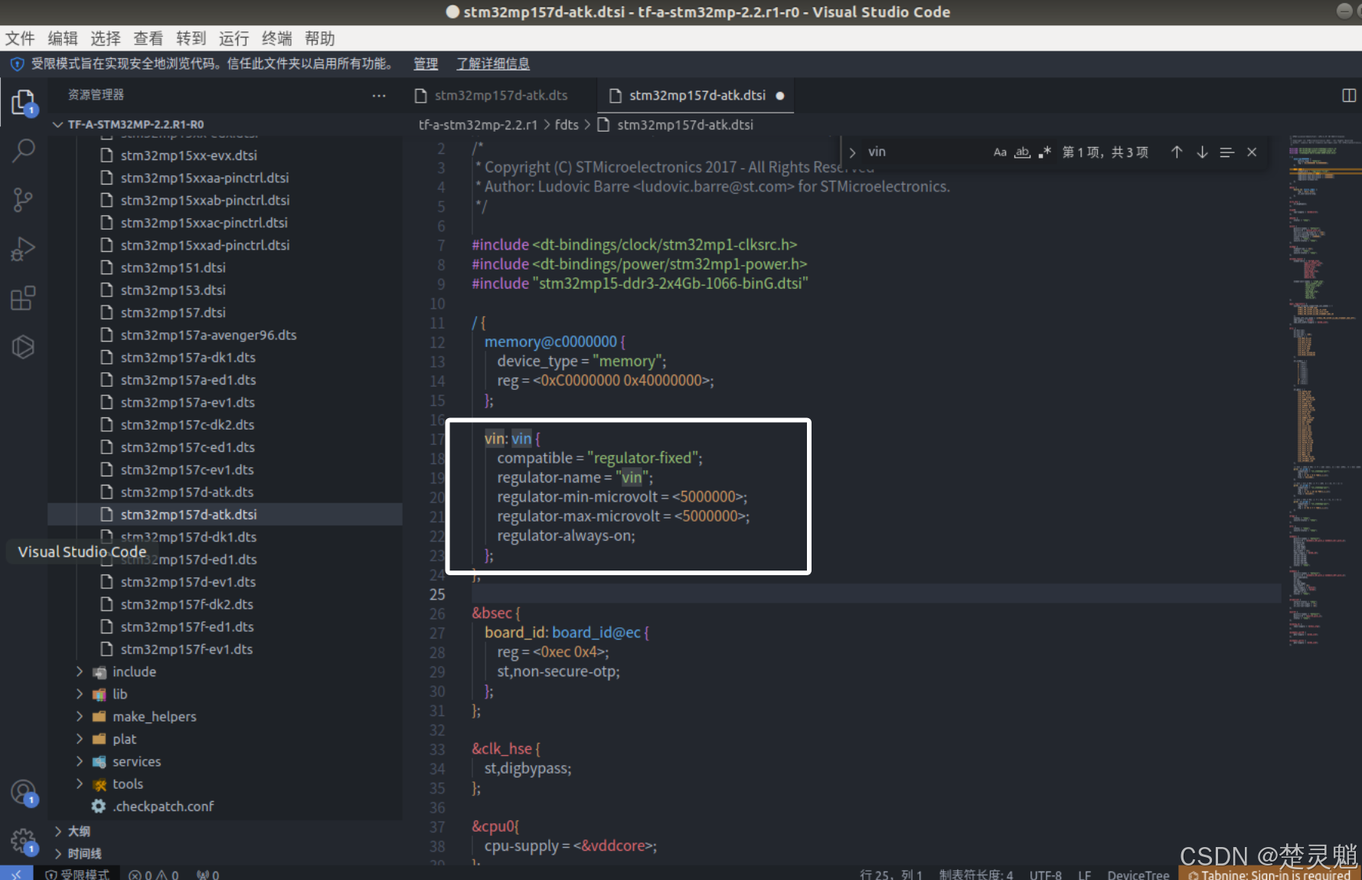The image size is (1362, 880).
Task: Click the cursor position 行 25 status item
Action: (891, 874)
